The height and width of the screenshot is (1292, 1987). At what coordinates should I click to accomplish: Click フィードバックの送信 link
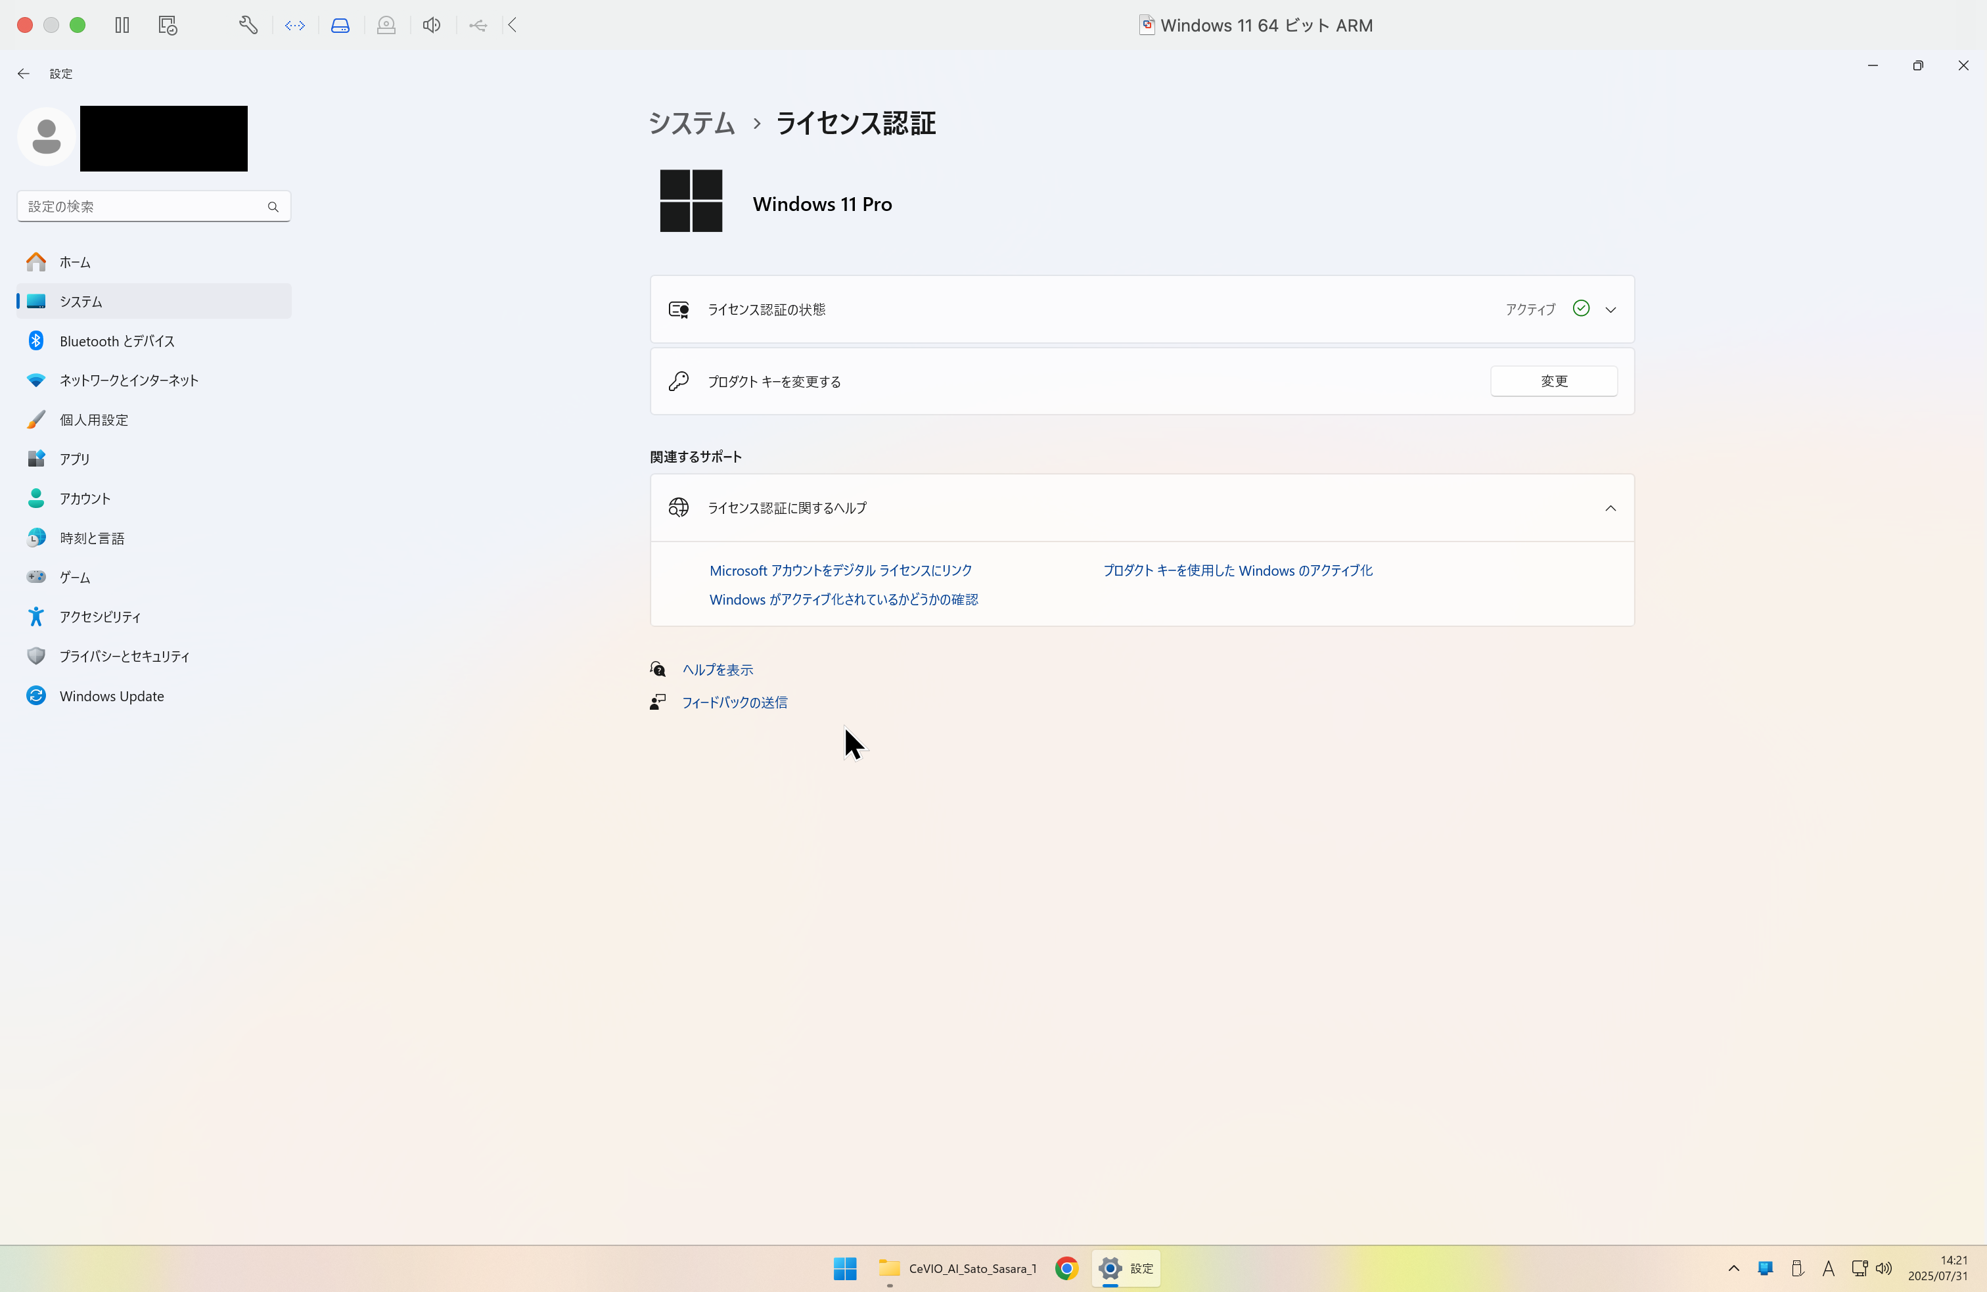[x=734, y=703]
